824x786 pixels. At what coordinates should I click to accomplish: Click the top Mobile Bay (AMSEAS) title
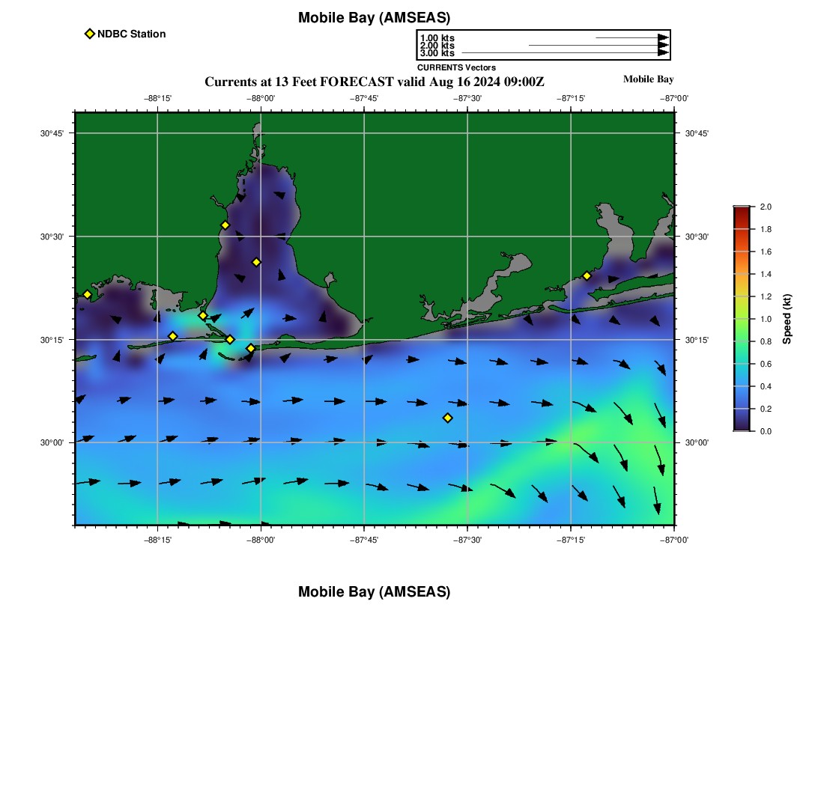point(374,18)
